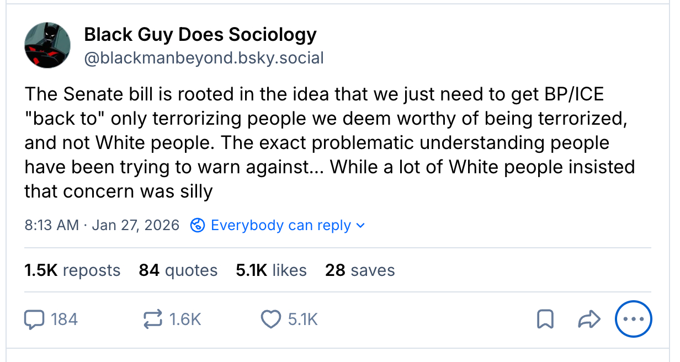Viewport: 680px width, 362px height.
Task: Click the 184 replies count number
Action: tap(64, 319)
